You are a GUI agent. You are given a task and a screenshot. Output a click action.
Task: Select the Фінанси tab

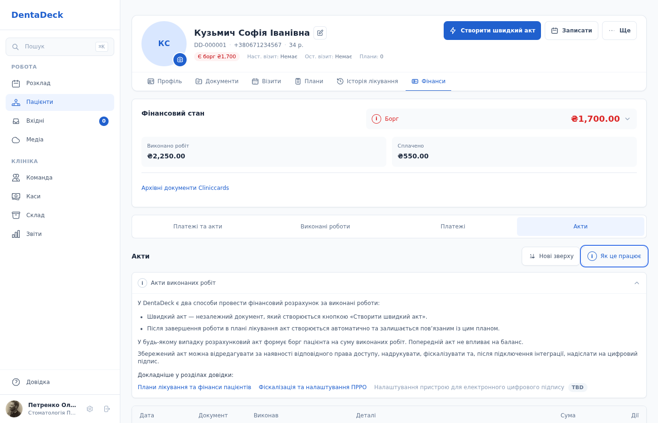pos(428,81)
